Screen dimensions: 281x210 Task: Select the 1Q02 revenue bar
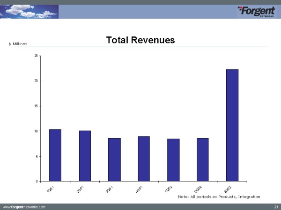click(173, 160)
